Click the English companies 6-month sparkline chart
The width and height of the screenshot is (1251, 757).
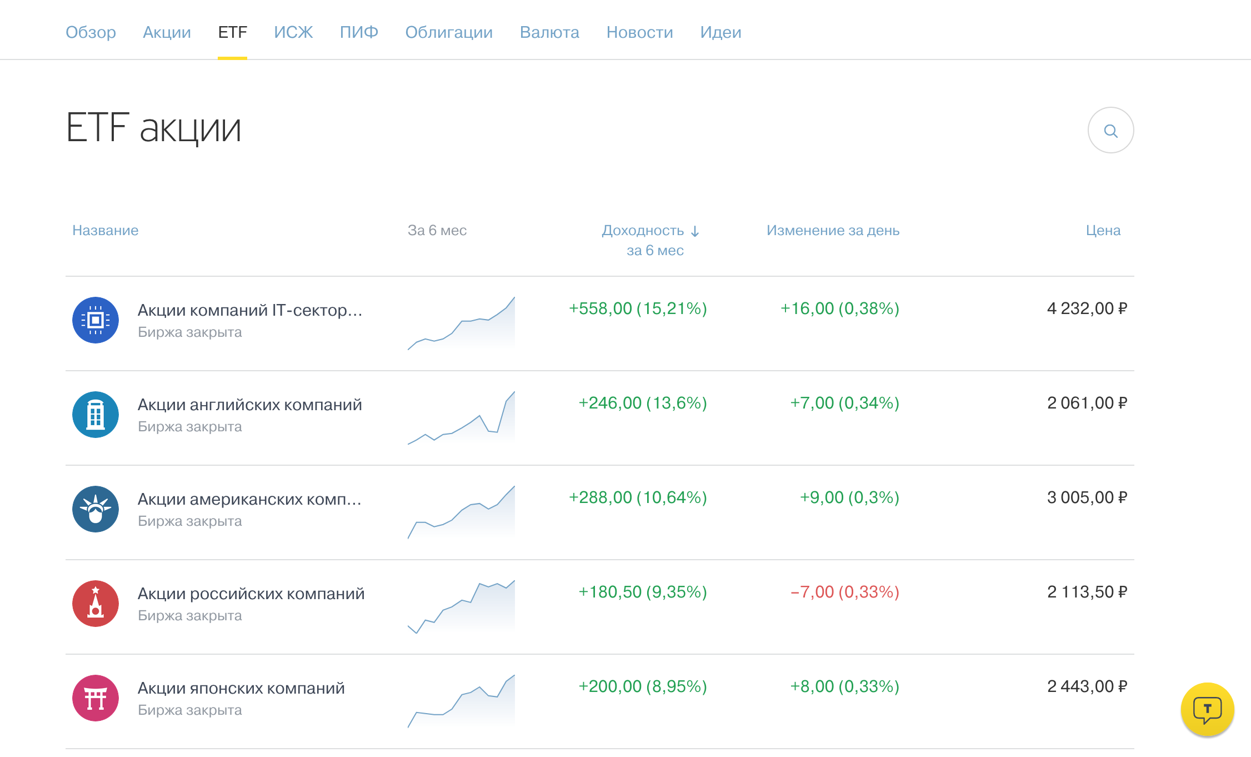coord(461,418)
